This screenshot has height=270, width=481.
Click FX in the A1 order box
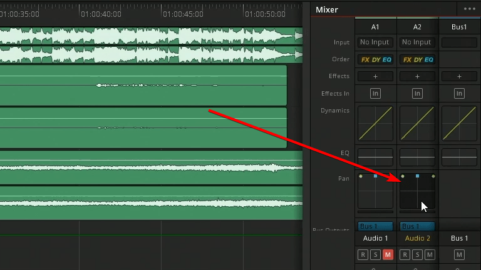[365, 60]
